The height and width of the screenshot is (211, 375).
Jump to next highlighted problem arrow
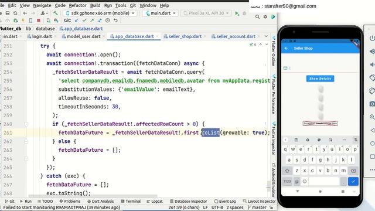click(x=267, y=45)
